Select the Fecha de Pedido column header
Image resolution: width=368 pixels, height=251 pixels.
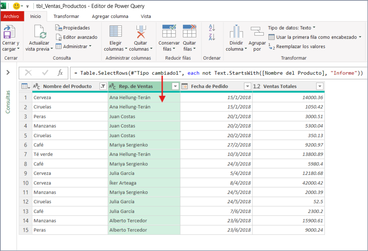209,86
